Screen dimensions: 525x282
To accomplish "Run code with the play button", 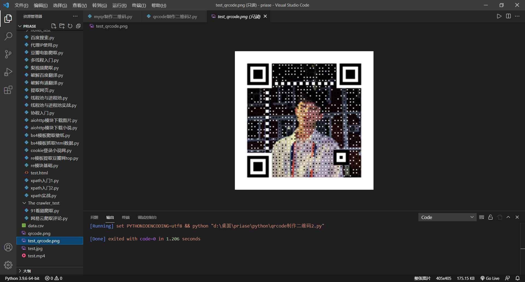I will coord(499,16).
